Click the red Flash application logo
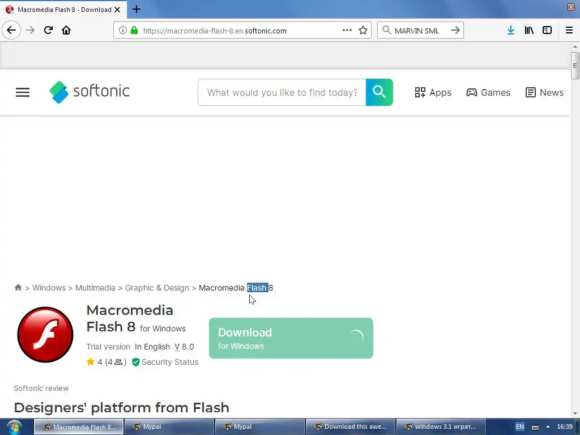The image size is (580, 435). coord(45,334)
